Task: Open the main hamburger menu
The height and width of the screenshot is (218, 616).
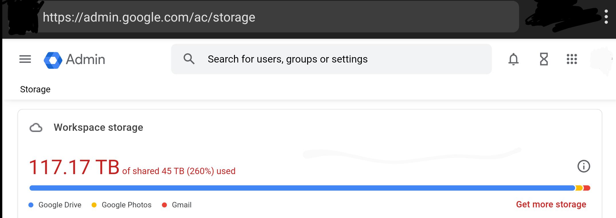Action: coord(25,59)
